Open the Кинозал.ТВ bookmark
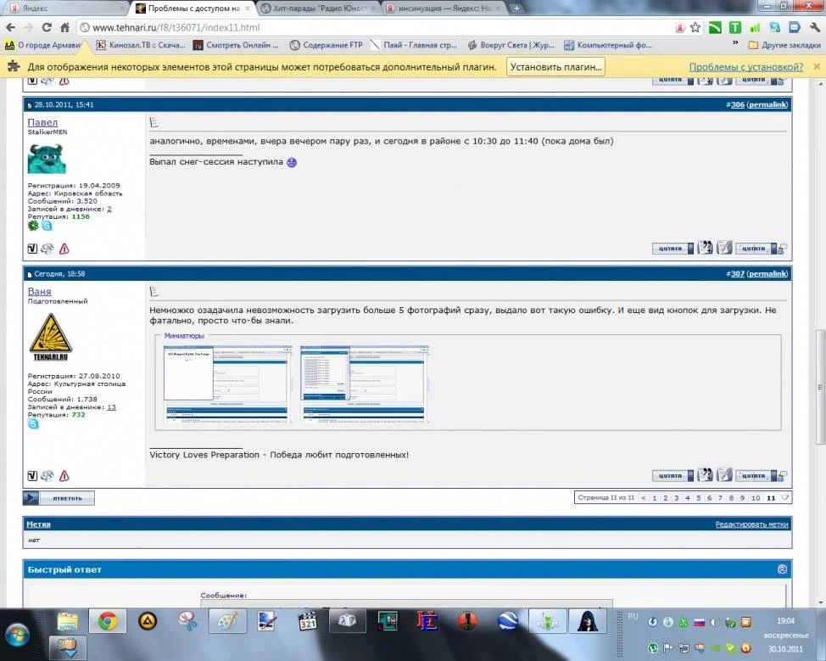Image resolution: width=826 pixels, height=661 pixels. tap(141, 45)
